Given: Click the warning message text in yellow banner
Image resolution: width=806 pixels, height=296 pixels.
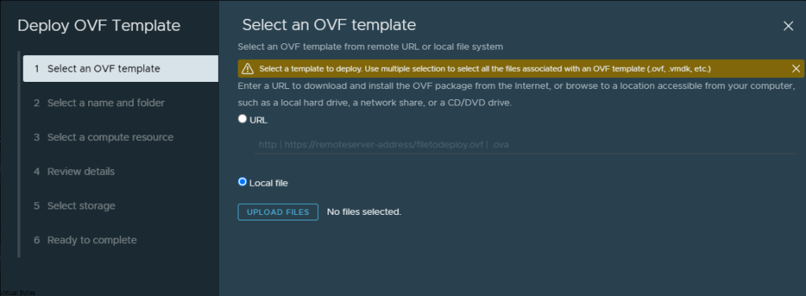Looking at the screenshot, I should tap(485, 68).
